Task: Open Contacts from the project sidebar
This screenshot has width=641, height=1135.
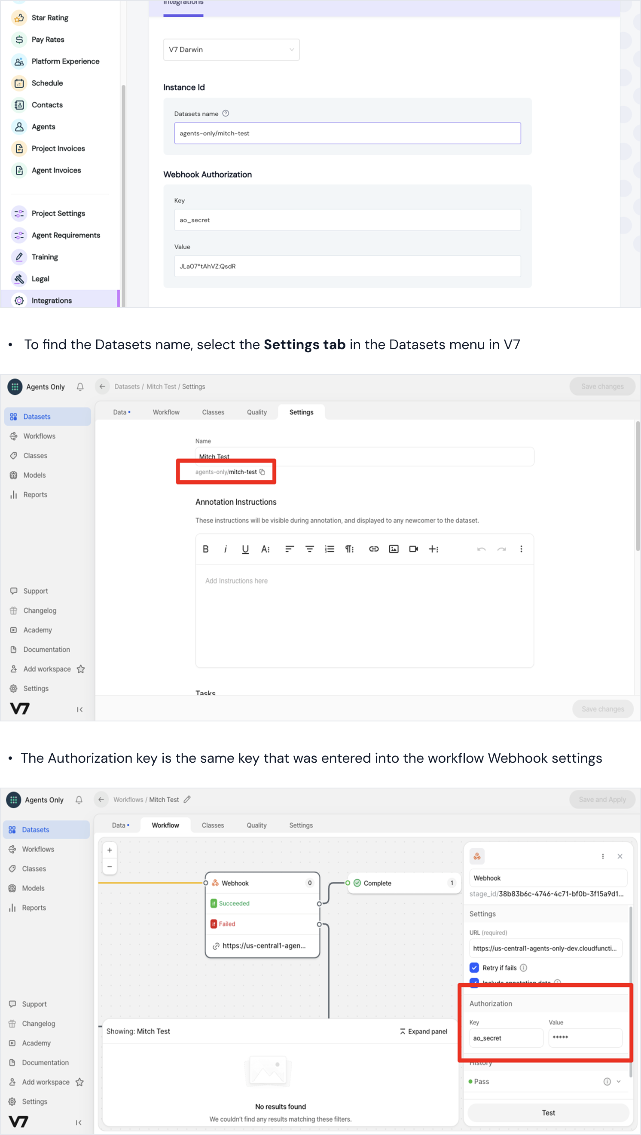Action: click(x=47, y=105)
